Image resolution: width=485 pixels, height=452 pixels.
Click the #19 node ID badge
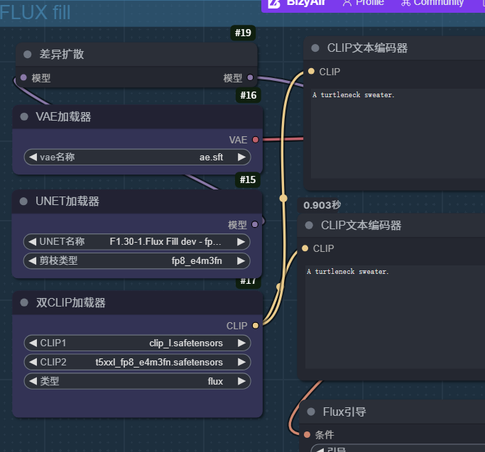coord(243,33)
